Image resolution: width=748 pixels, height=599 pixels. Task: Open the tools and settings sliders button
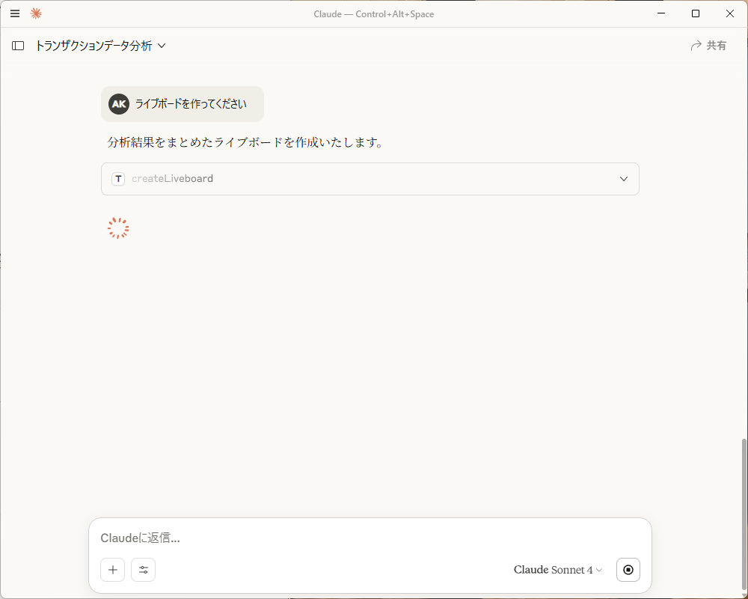(143, 570)
